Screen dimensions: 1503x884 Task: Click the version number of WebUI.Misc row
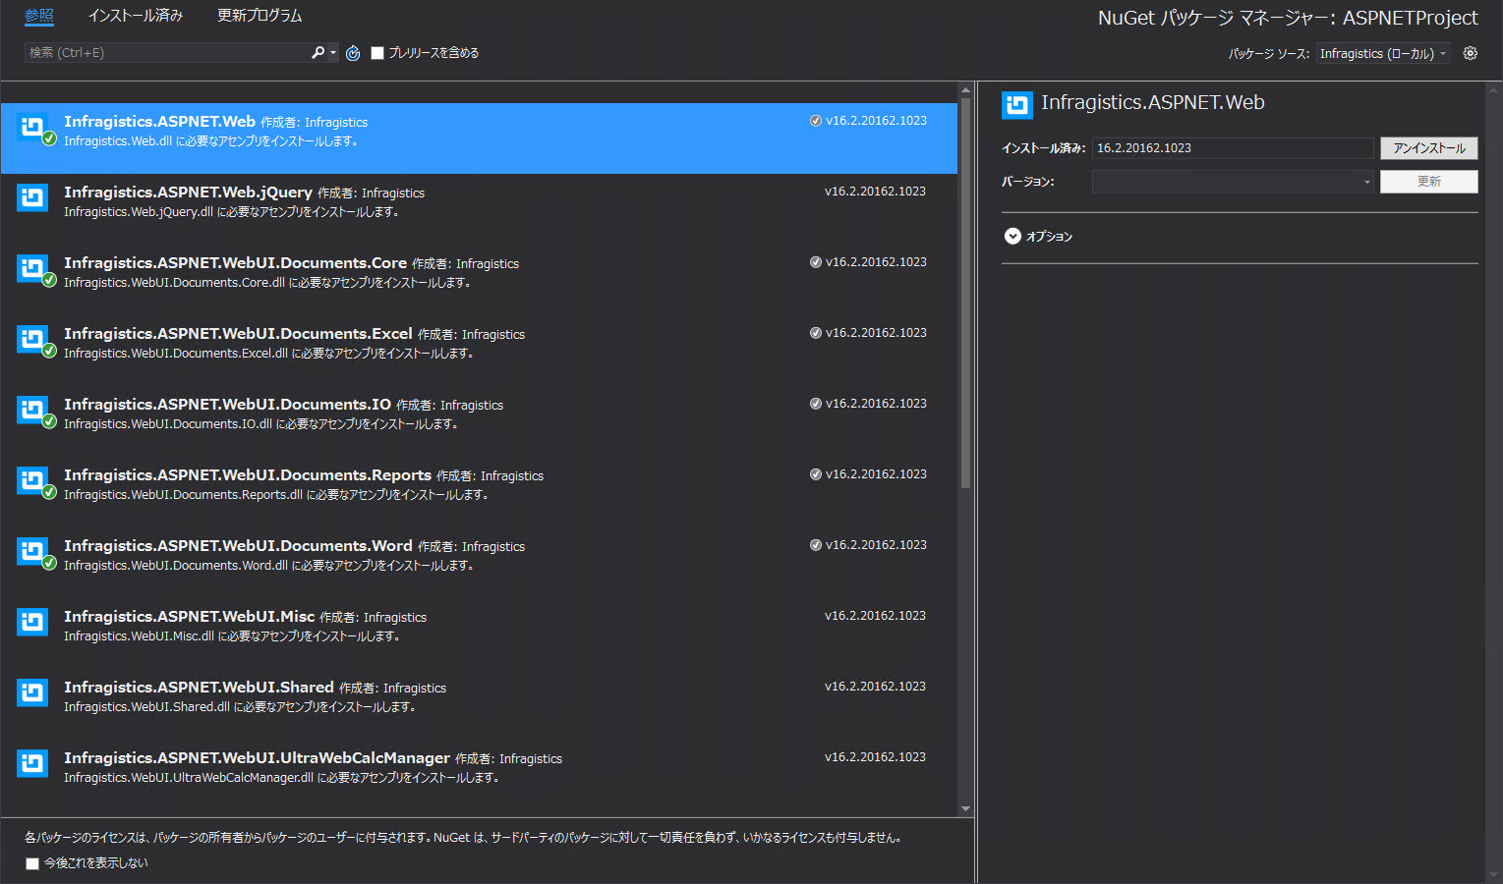tap(875, 616)
